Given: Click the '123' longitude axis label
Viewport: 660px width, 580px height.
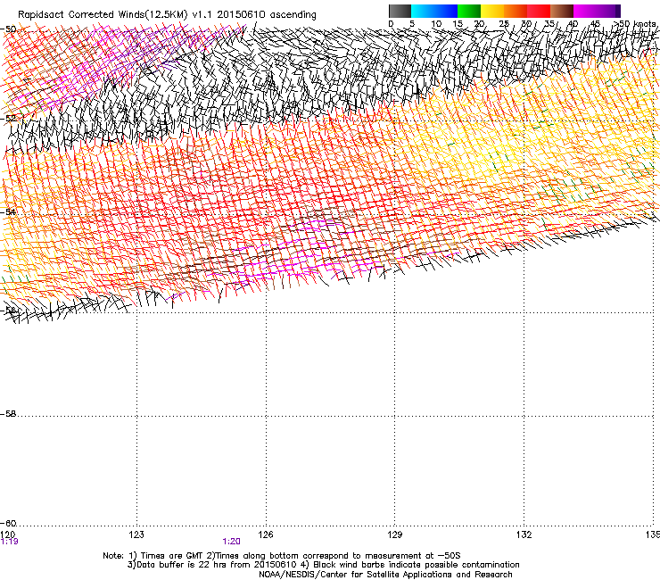Looking at the screenshot, I should click(136, 534).
